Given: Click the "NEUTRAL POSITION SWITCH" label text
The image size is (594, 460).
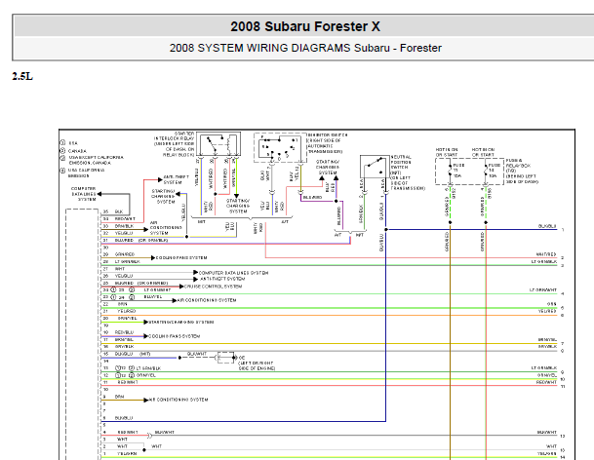Looking at the screenshot, I should pyautogui.click(x=408, y=172).
